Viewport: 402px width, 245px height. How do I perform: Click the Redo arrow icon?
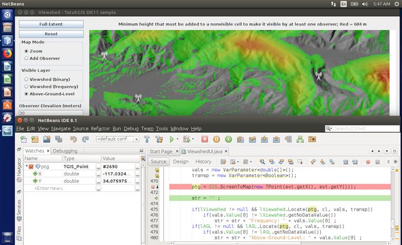(x=85, y=139)
